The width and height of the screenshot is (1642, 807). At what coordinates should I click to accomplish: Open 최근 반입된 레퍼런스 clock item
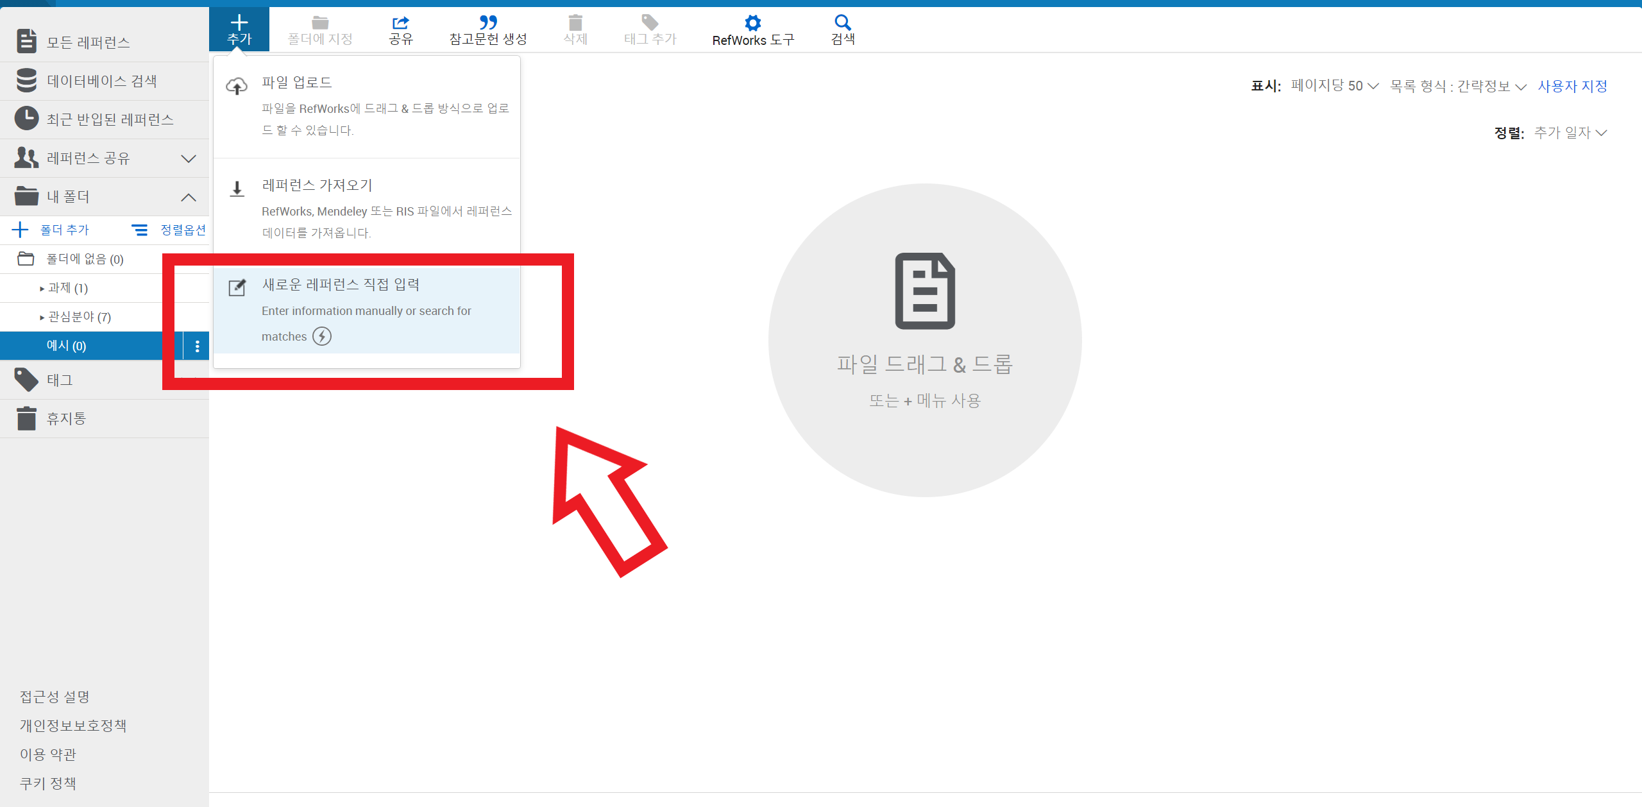point(109,119)
